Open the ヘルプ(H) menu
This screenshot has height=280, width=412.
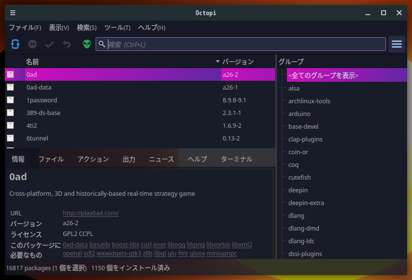[x=152, y=27]
